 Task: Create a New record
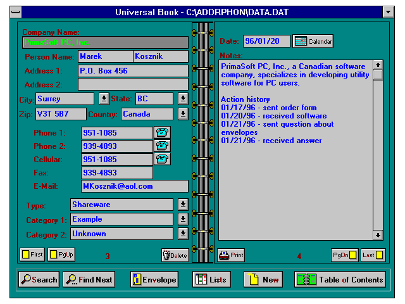[263, 279]
